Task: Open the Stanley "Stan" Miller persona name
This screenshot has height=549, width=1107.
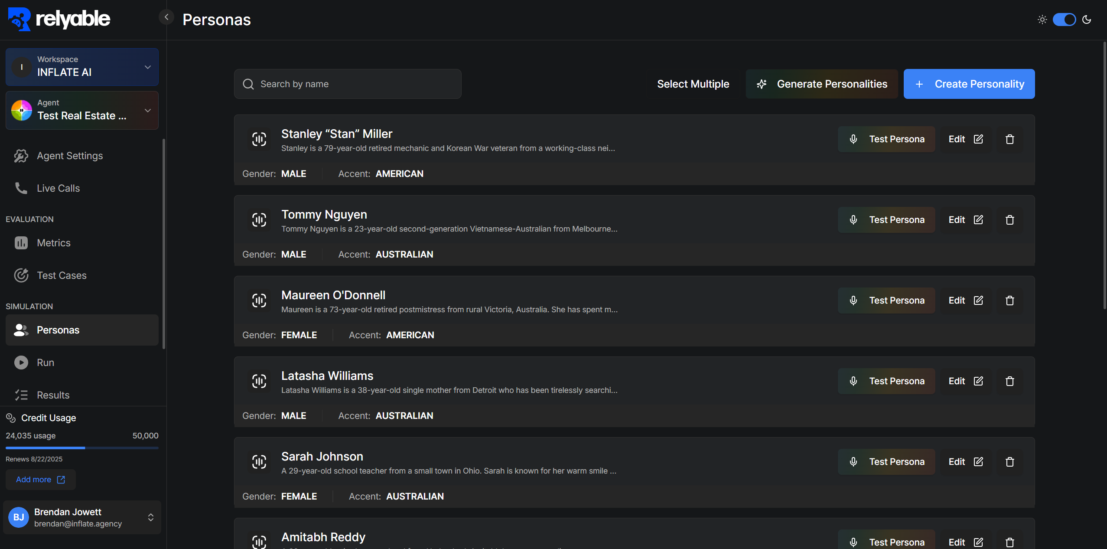Action: click(x=337, y=134)
